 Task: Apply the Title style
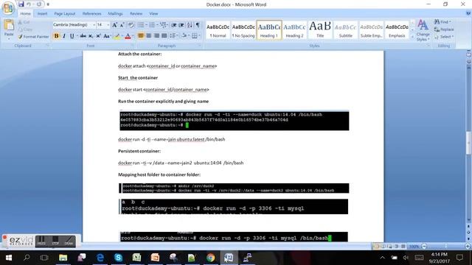pyautogui.click(x=320, y=30)
